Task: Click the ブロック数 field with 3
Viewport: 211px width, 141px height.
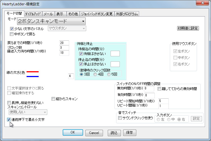Action: coord(64,48)
